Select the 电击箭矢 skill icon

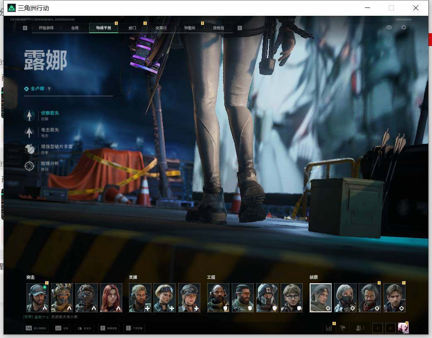[x=29, y=132]
